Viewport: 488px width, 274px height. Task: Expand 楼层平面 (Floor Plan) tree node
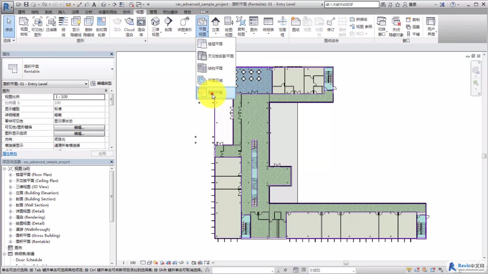pos(11,175)
